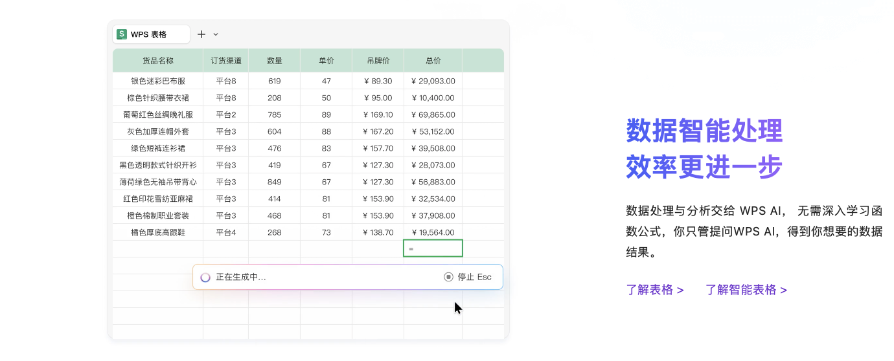Viewport: 894px width, 361px height.
Task: Select cell 黑色透明款式针织开衫
Action: coord(158,165)
